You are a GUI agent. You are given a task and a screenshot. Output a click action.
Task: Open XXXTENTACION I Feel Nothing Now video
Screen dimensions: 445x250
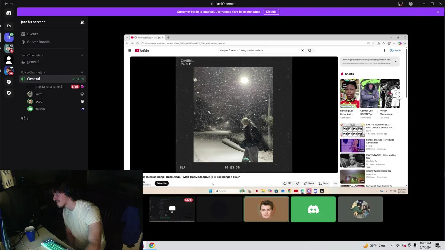tap(353, 161)
